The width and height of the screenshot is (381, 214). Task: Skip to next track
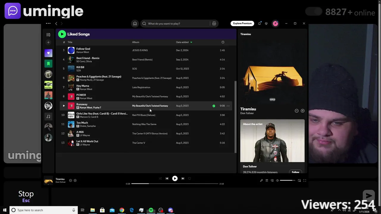[183, 179]
